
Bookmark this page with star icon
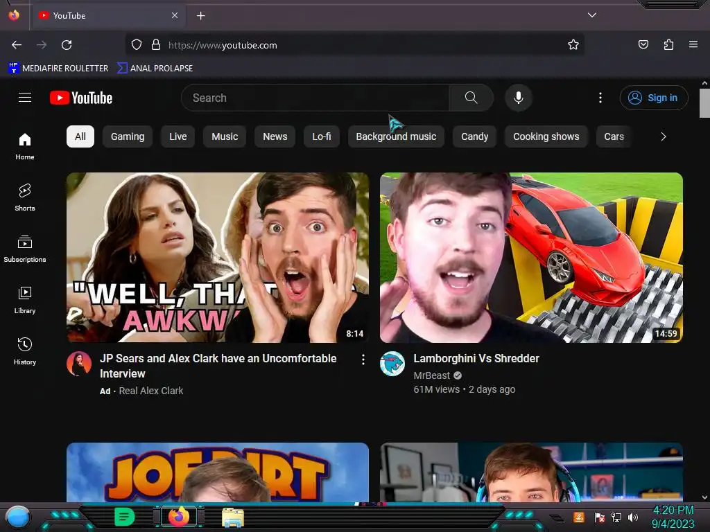pyautogui.click(x=573, y=45)
